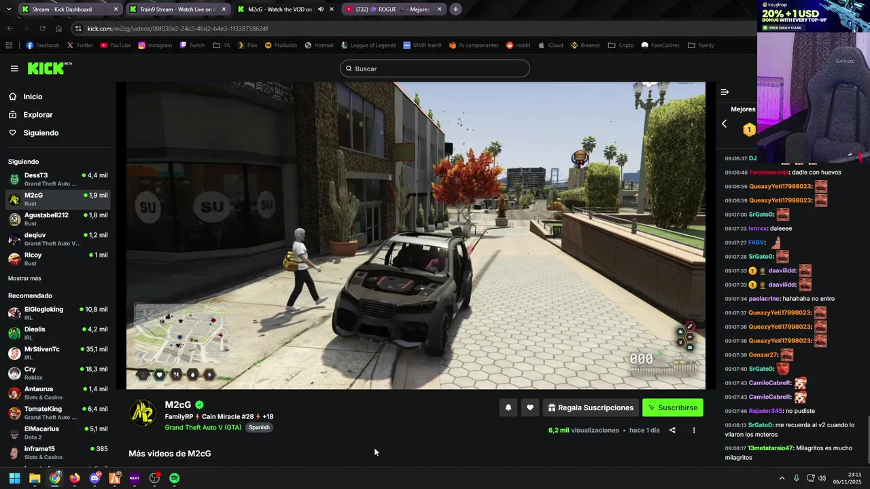Click Grand Theft Auto V (GTA) category link

(203, 427)
